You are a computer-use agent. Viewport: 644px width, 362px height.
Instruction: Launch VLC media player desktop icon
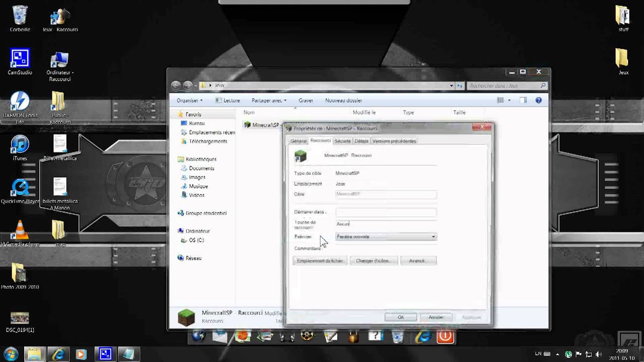point(20,234)
